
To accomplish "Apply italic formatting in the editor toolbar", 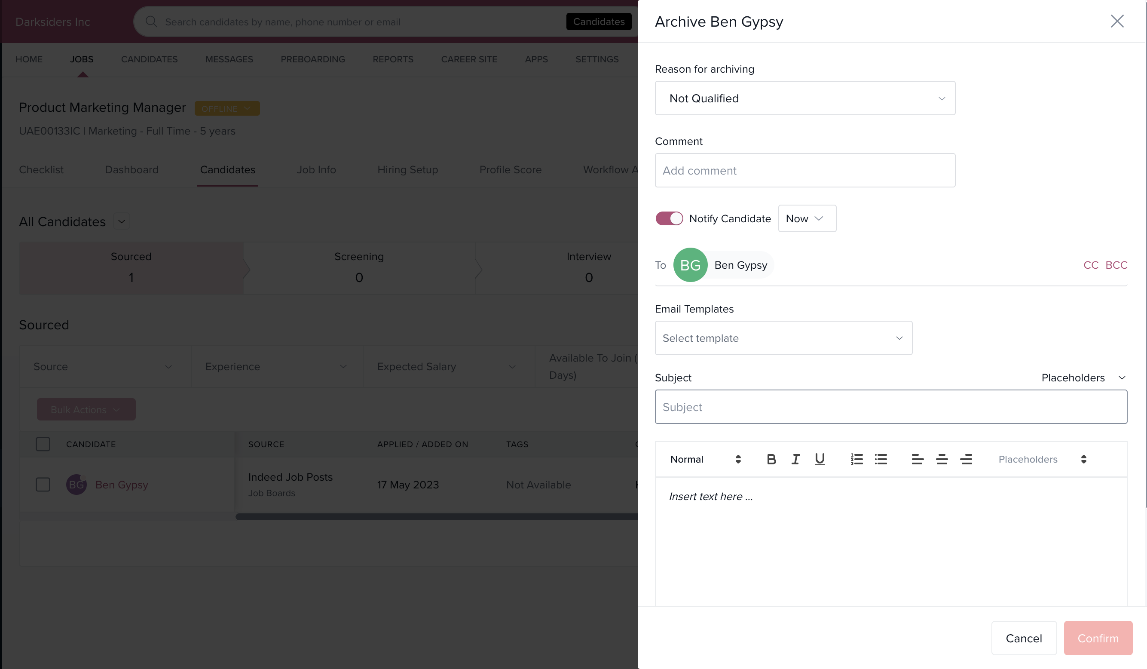I will click(x=795, y=459).
